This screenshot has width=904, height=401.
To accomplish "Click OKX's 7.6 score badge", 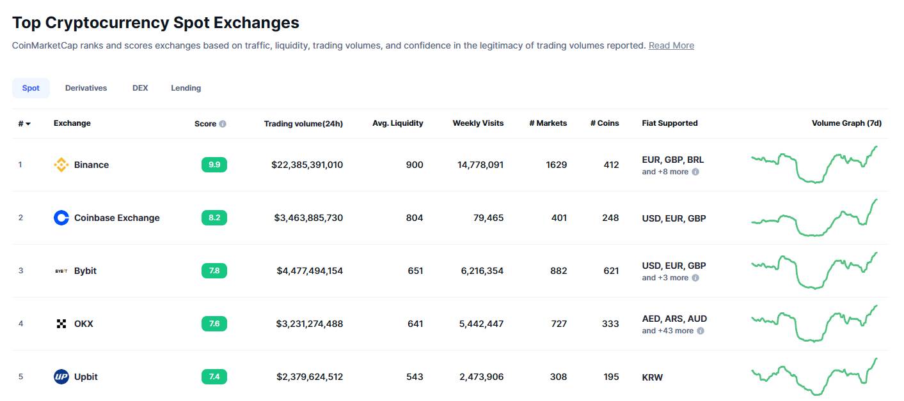I will [214, 324].
